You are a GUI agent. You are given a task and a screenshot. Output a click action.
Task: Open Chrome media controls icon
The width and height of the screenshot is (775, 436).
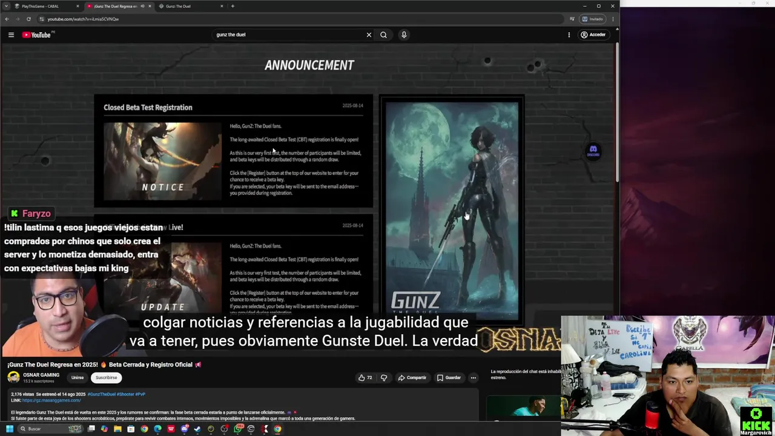572,19
